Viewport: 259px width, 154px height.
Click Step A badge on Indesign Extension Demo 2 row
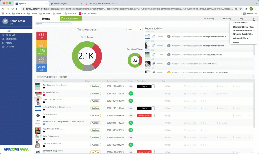click(144, 108)
